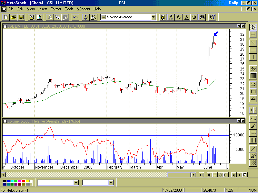Click the Copy toolbar icon
258x193 pixels.
pyautogui.click(x=57, y=17)
